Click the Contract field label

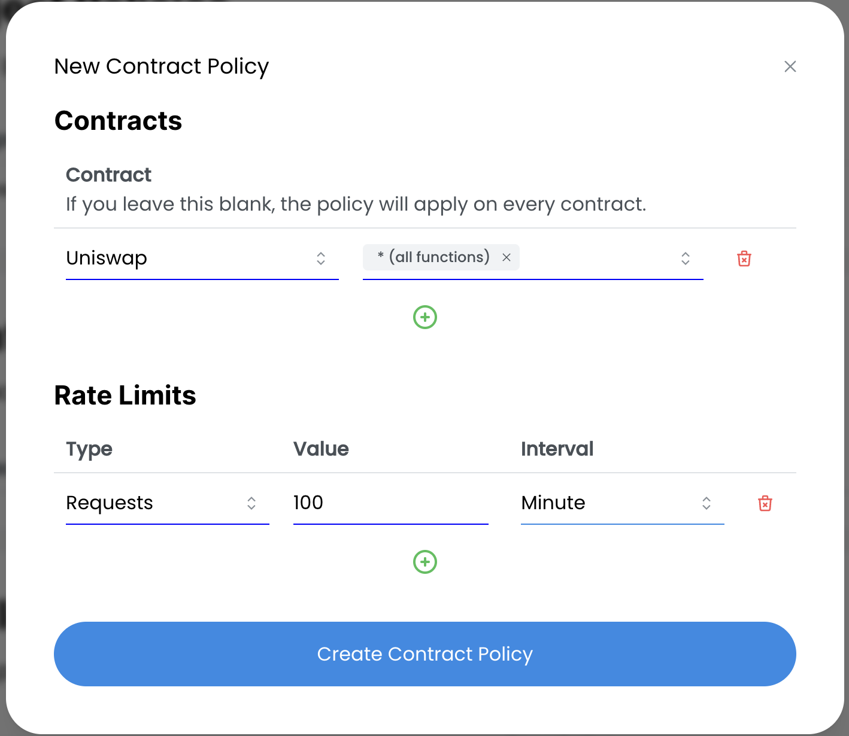pyautogui.click(x=108, y=175)
